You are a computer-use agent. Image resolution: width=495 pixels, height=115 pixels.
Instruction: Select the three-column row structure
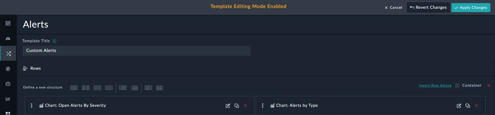pos(97,88)
